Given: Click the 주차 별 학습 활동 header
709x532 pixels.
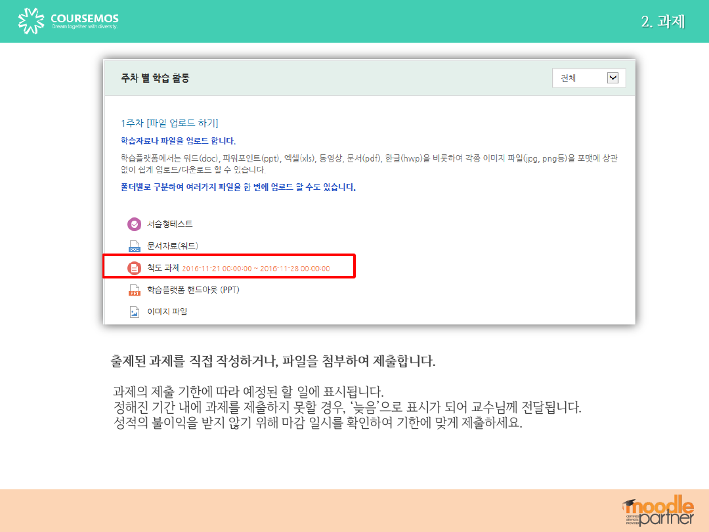Looking at the screenshot, I should (x=155, y=78).
